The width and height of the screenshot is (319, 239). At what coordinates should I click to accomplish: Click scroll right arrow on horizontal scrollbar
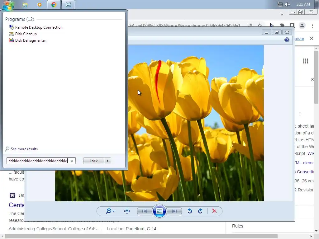[311, 236]
